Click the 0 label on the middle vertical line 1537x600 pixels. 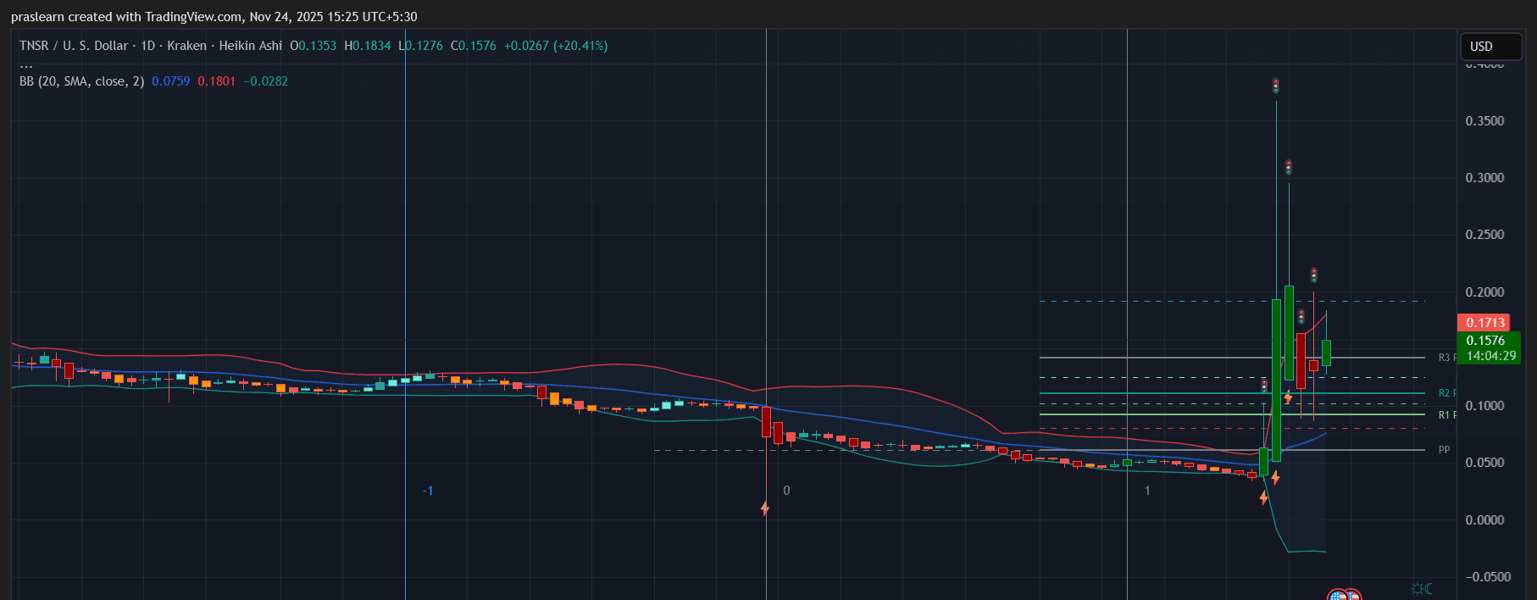coord(786,491)
